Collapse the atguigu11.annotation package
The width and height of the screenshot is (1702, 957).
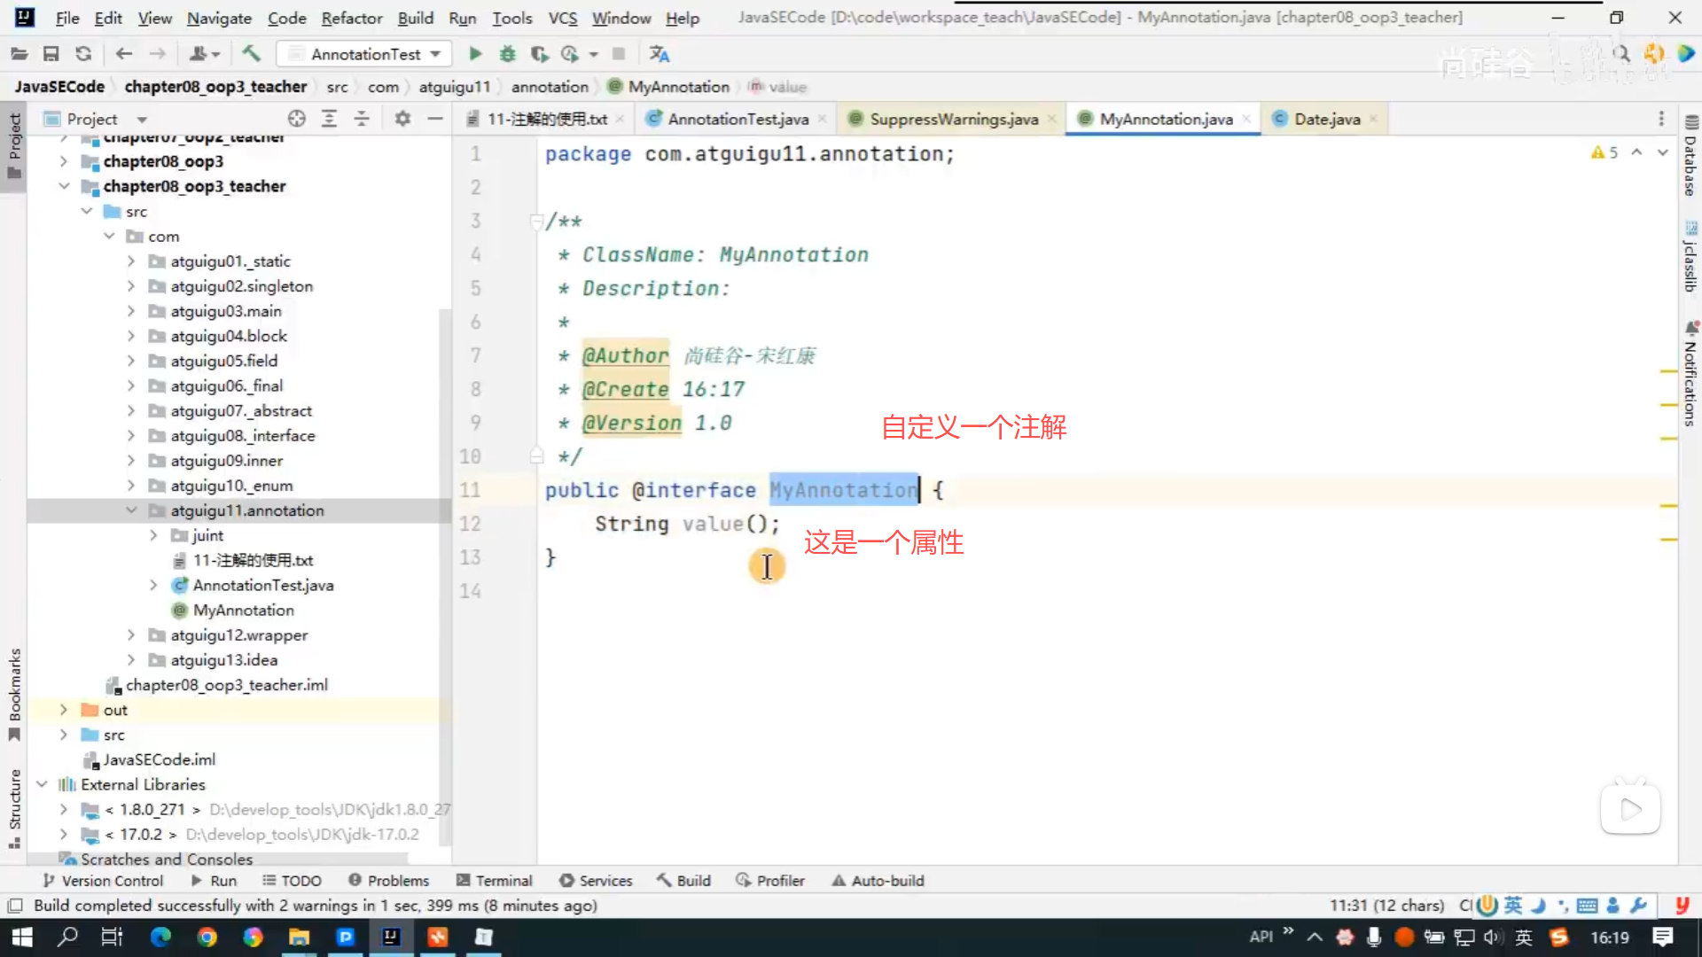[x=131, y=510]
